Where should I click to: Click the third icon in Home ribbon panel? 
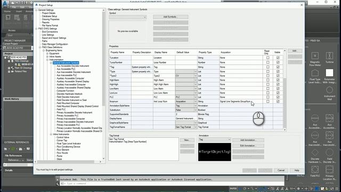[26, 18]
